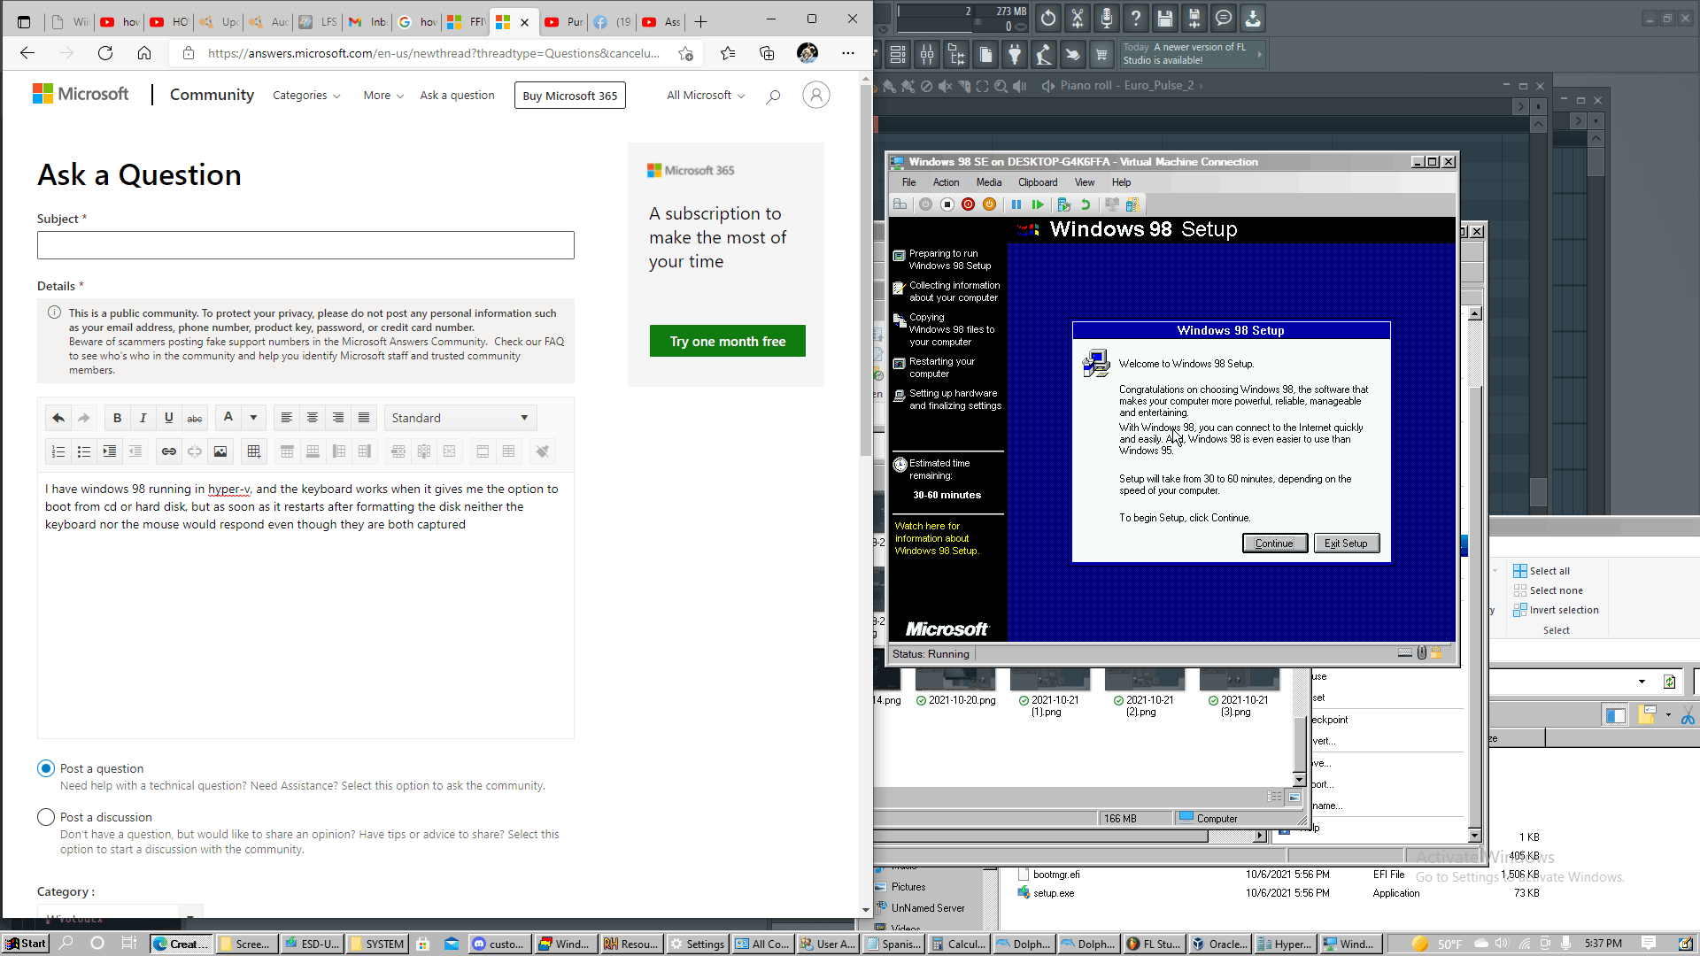
Task: Undo the last edit in the post editor
Action: [58, 418]
